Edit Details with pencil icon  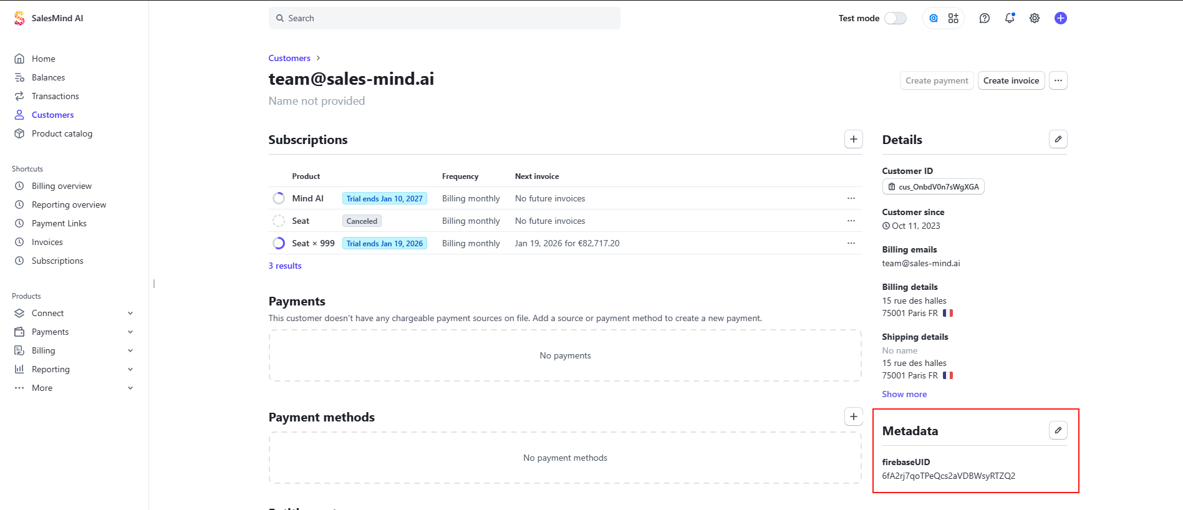(x=1058, y=139)
